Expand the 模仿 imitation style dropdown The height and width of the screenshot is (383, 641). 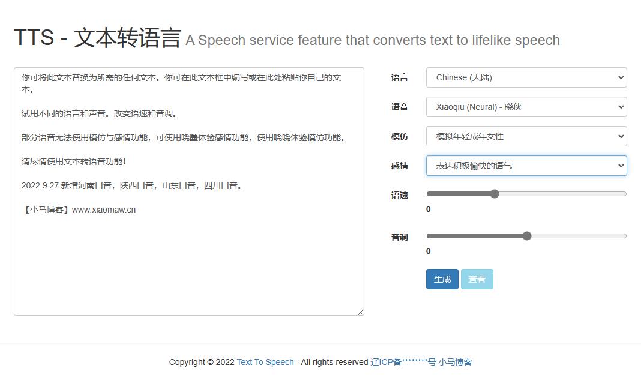pyautogui.click(x=526, y=136)
